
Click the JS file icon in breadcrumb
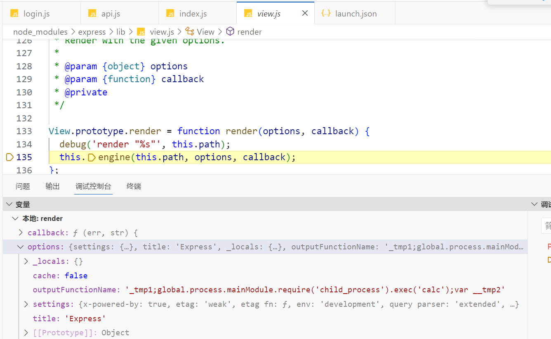[x=141, y=32]
